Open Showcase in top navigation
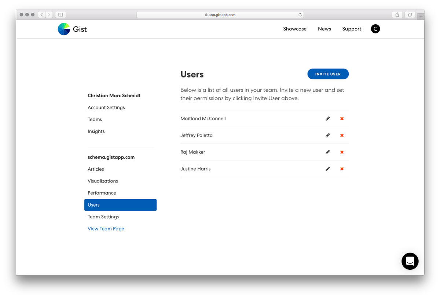The width and height of the screenshot is (440, 298). tap(295, 29)
